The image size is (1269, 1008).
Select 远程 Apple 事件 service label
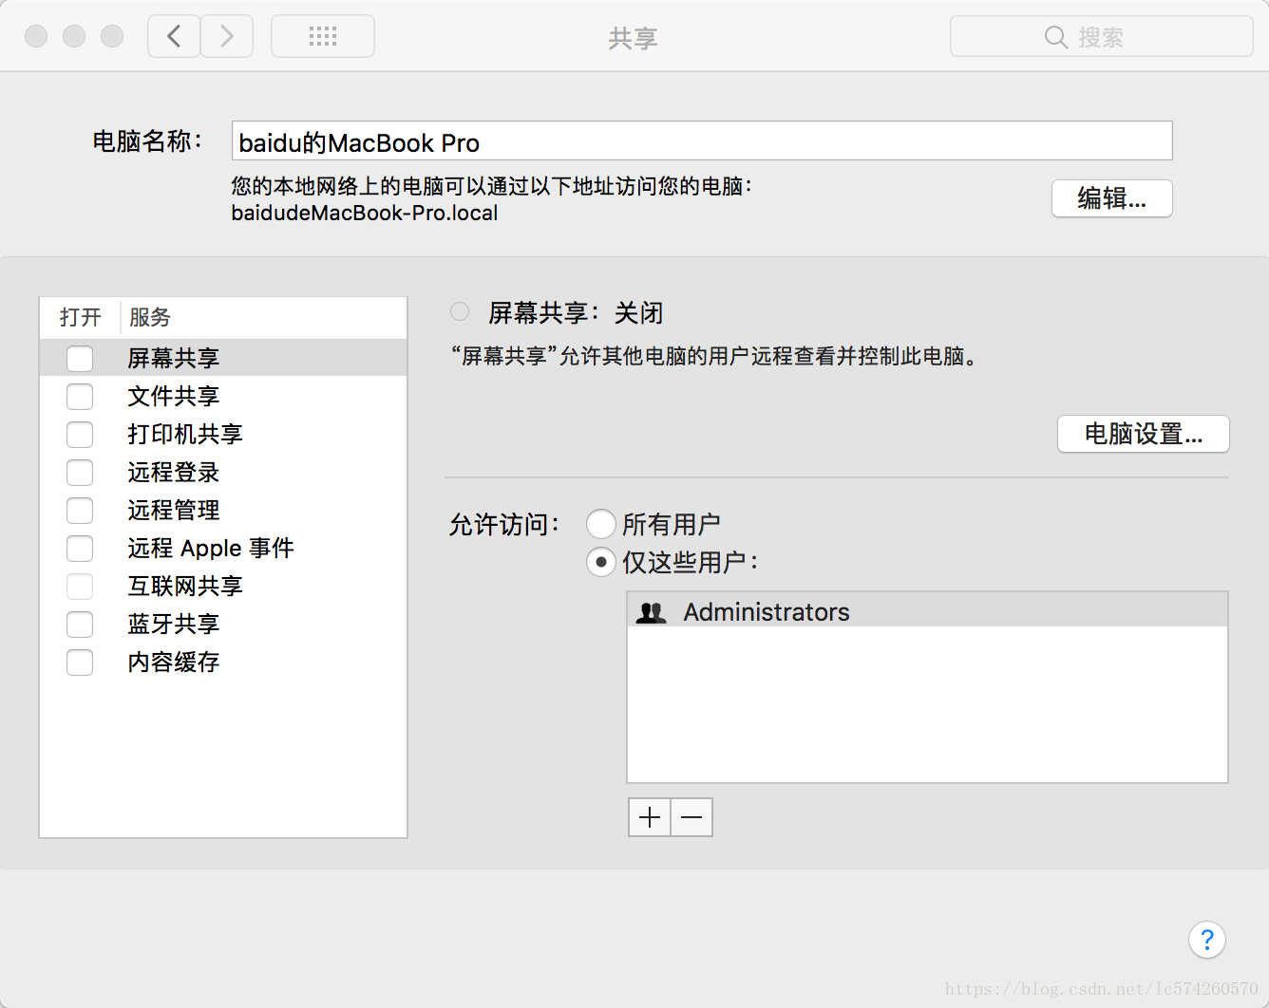pos(211,548)
